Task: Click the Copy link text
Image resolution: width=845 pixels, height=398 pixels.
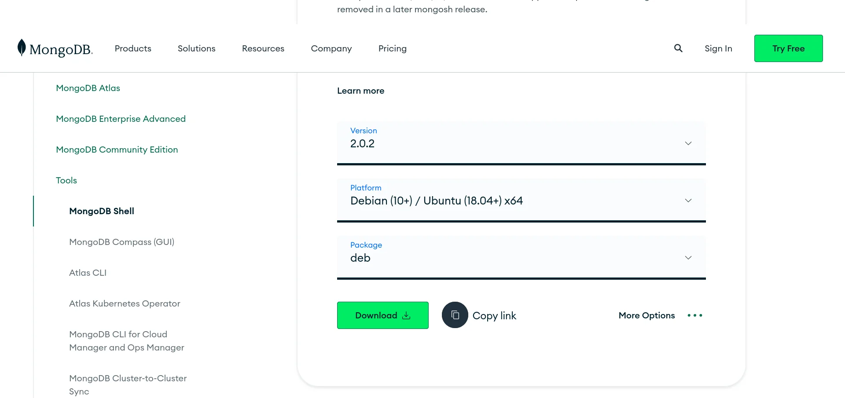Action: (x=494, y=316)
